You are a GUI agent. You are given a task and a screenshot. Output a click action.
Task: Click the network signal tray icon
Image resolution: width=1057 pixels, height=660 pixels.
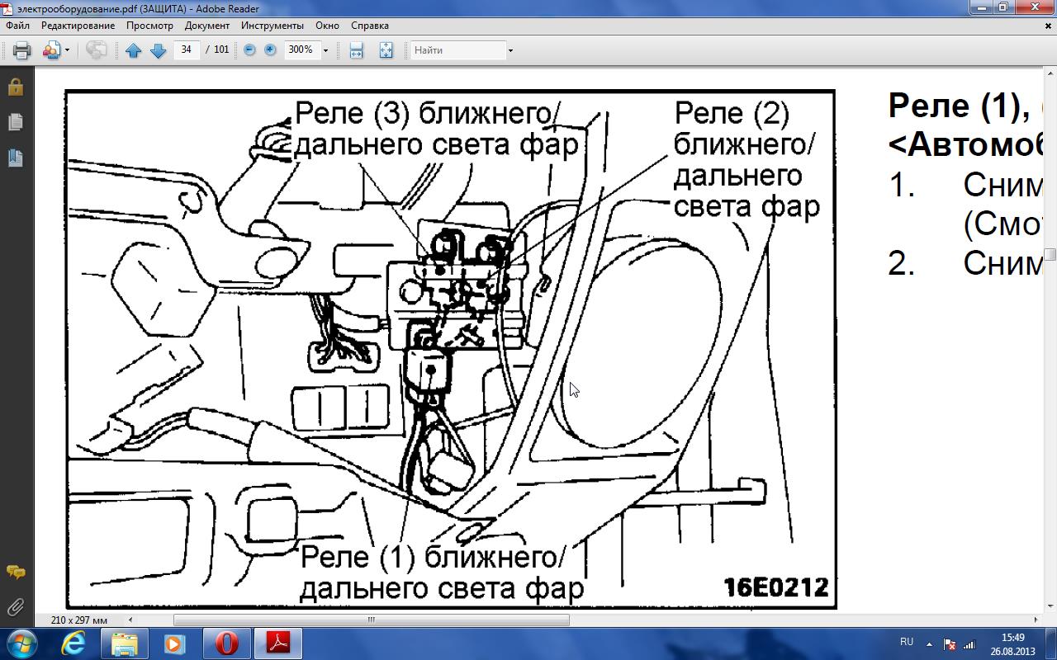point(970,644)
